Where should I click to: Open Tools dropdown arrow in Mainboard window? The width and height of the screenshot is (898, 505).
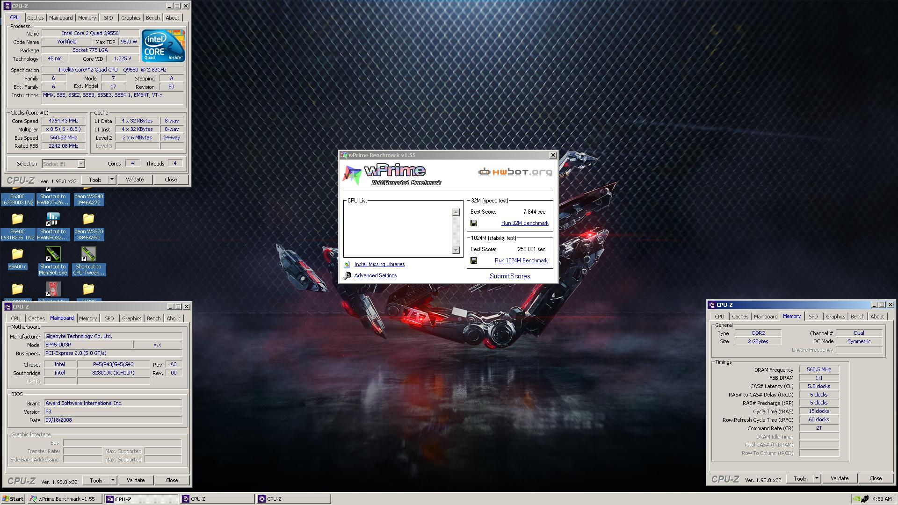[x=113, y=480]
